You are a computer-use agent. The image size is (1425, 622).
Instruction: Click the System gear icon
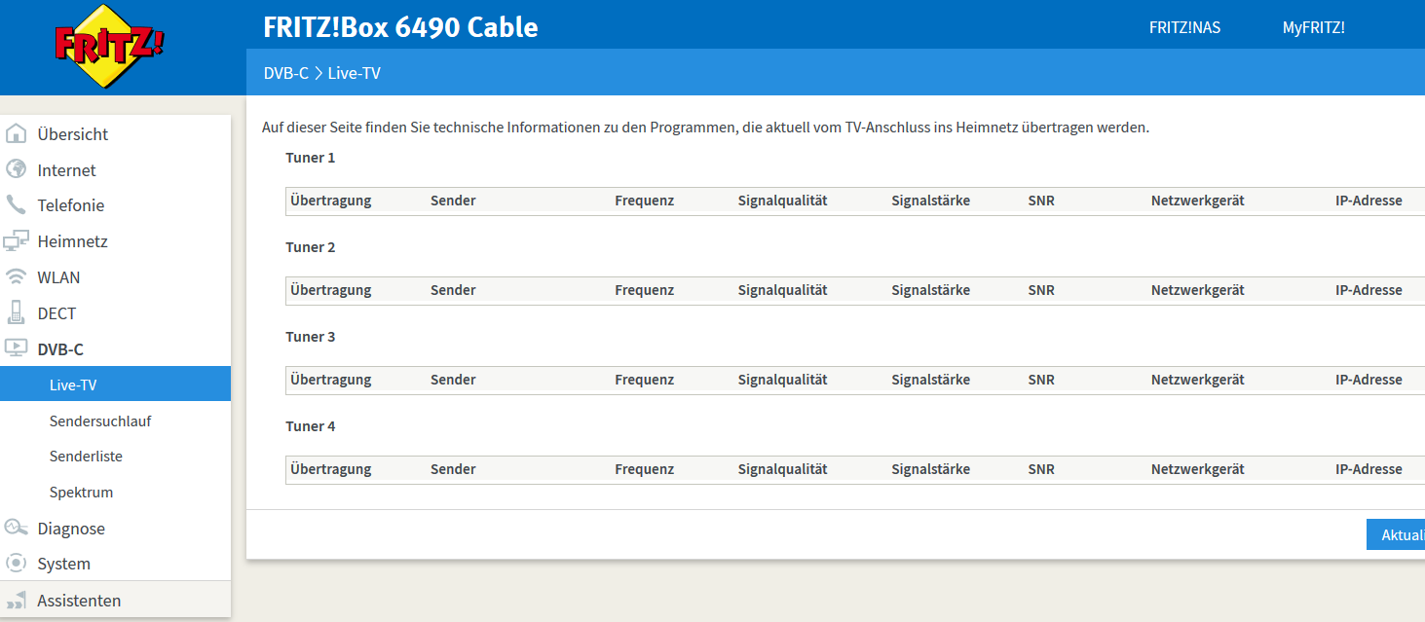point(16,564)
